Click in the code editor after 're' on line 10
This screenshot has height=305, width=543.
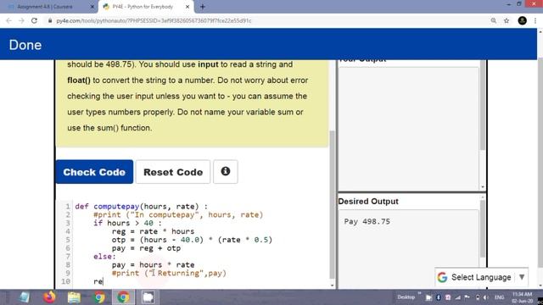pos(104,281)
